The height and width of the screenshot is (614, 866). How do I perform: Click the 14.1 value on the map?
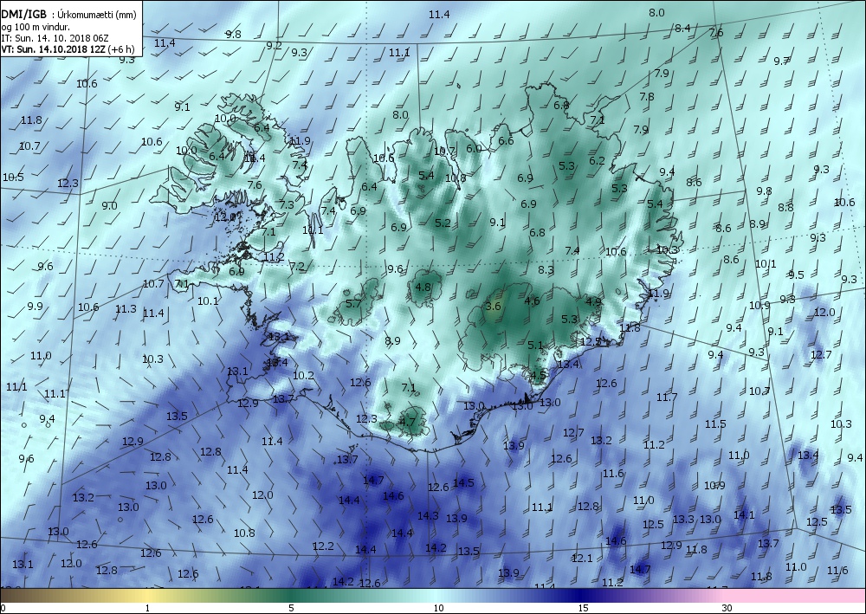click(x=744, y=514)
